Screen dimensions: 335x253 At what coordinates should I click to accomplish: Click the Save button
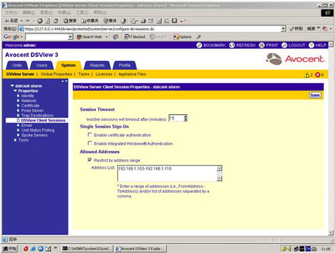(x=315, y=95)
